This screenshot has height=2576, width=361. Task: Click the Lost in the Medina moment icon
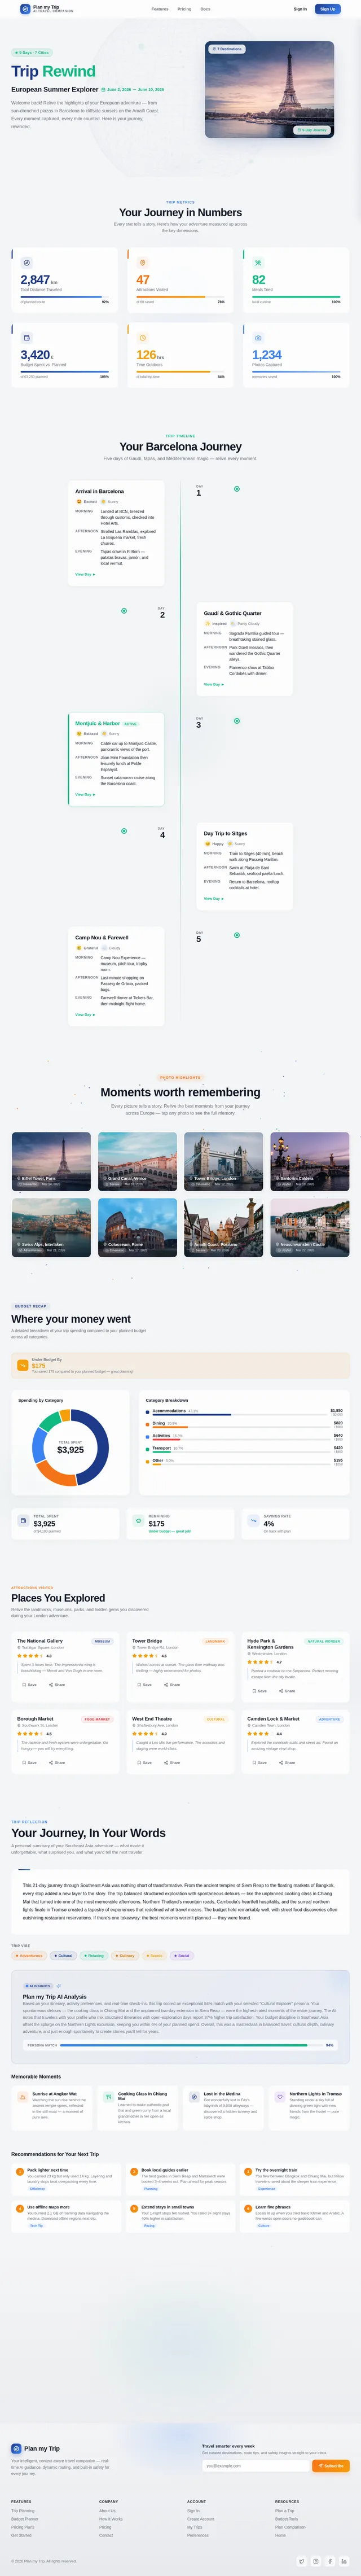[195, 2097]
